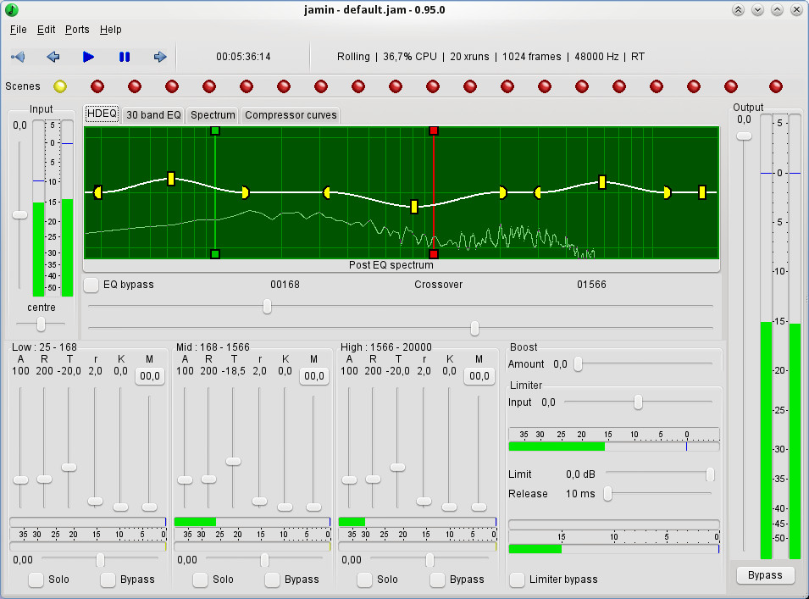Click the Low band makeup gain 00,0 button
Viewport: 809px width, 599px height.
pyautogui.click(x=150, y=375)
